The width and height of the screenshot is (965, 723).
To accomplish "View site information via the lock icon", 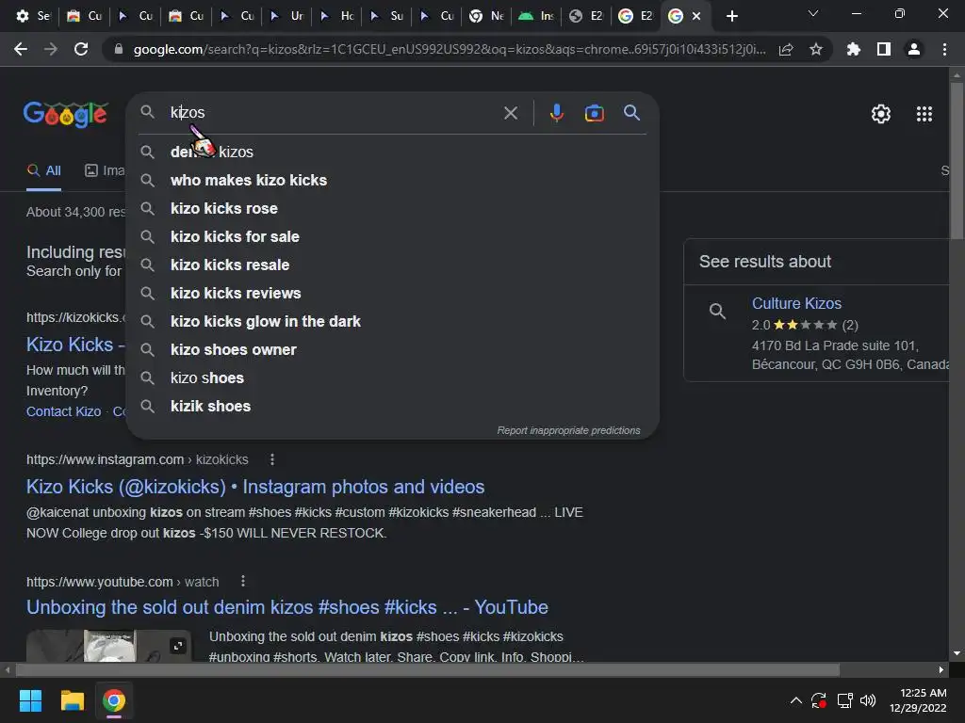I will pos(119,49).
